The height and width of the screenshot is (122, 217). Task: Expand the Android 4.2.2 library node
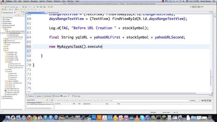click(4, 41)
